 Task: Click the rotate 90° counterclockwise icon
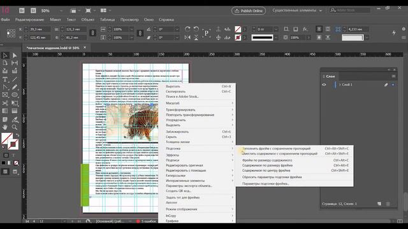pyautogui.click(x=196, y=29)
